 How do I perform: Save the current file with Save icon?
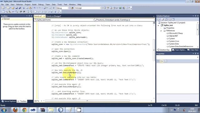coord(17,8)
